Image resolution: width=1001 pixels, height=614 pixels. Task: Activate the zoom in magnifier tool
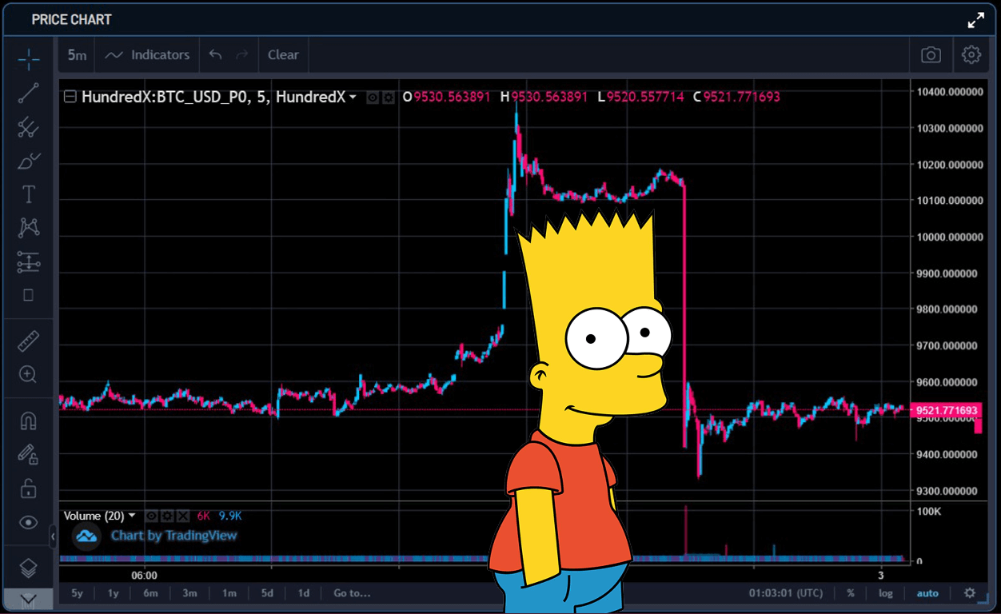[x=29, y=374]
